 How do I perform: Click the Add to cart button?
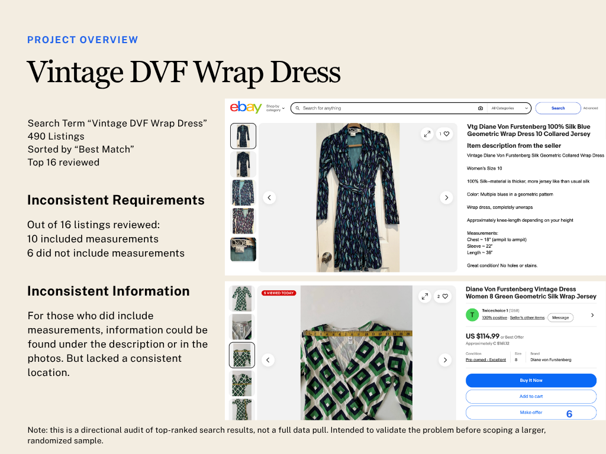coord(531,397)
